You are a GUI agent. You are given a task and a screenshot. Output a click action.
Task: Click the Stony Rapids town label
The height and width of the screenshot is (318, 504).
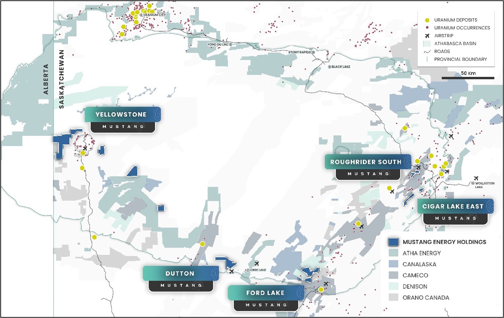pos(299,52)
